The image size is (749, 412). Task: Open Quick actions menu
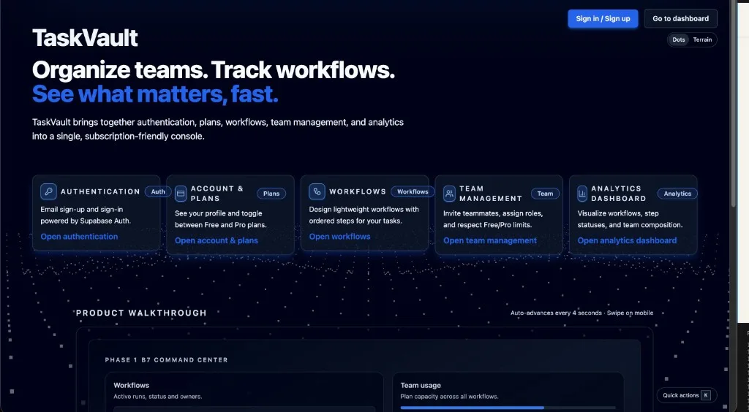[687, 394]
